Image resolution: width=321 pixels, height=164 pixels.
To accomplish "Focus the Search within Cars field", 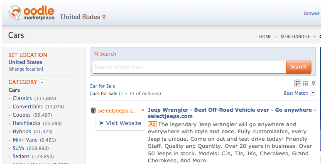I will [189, 67].
